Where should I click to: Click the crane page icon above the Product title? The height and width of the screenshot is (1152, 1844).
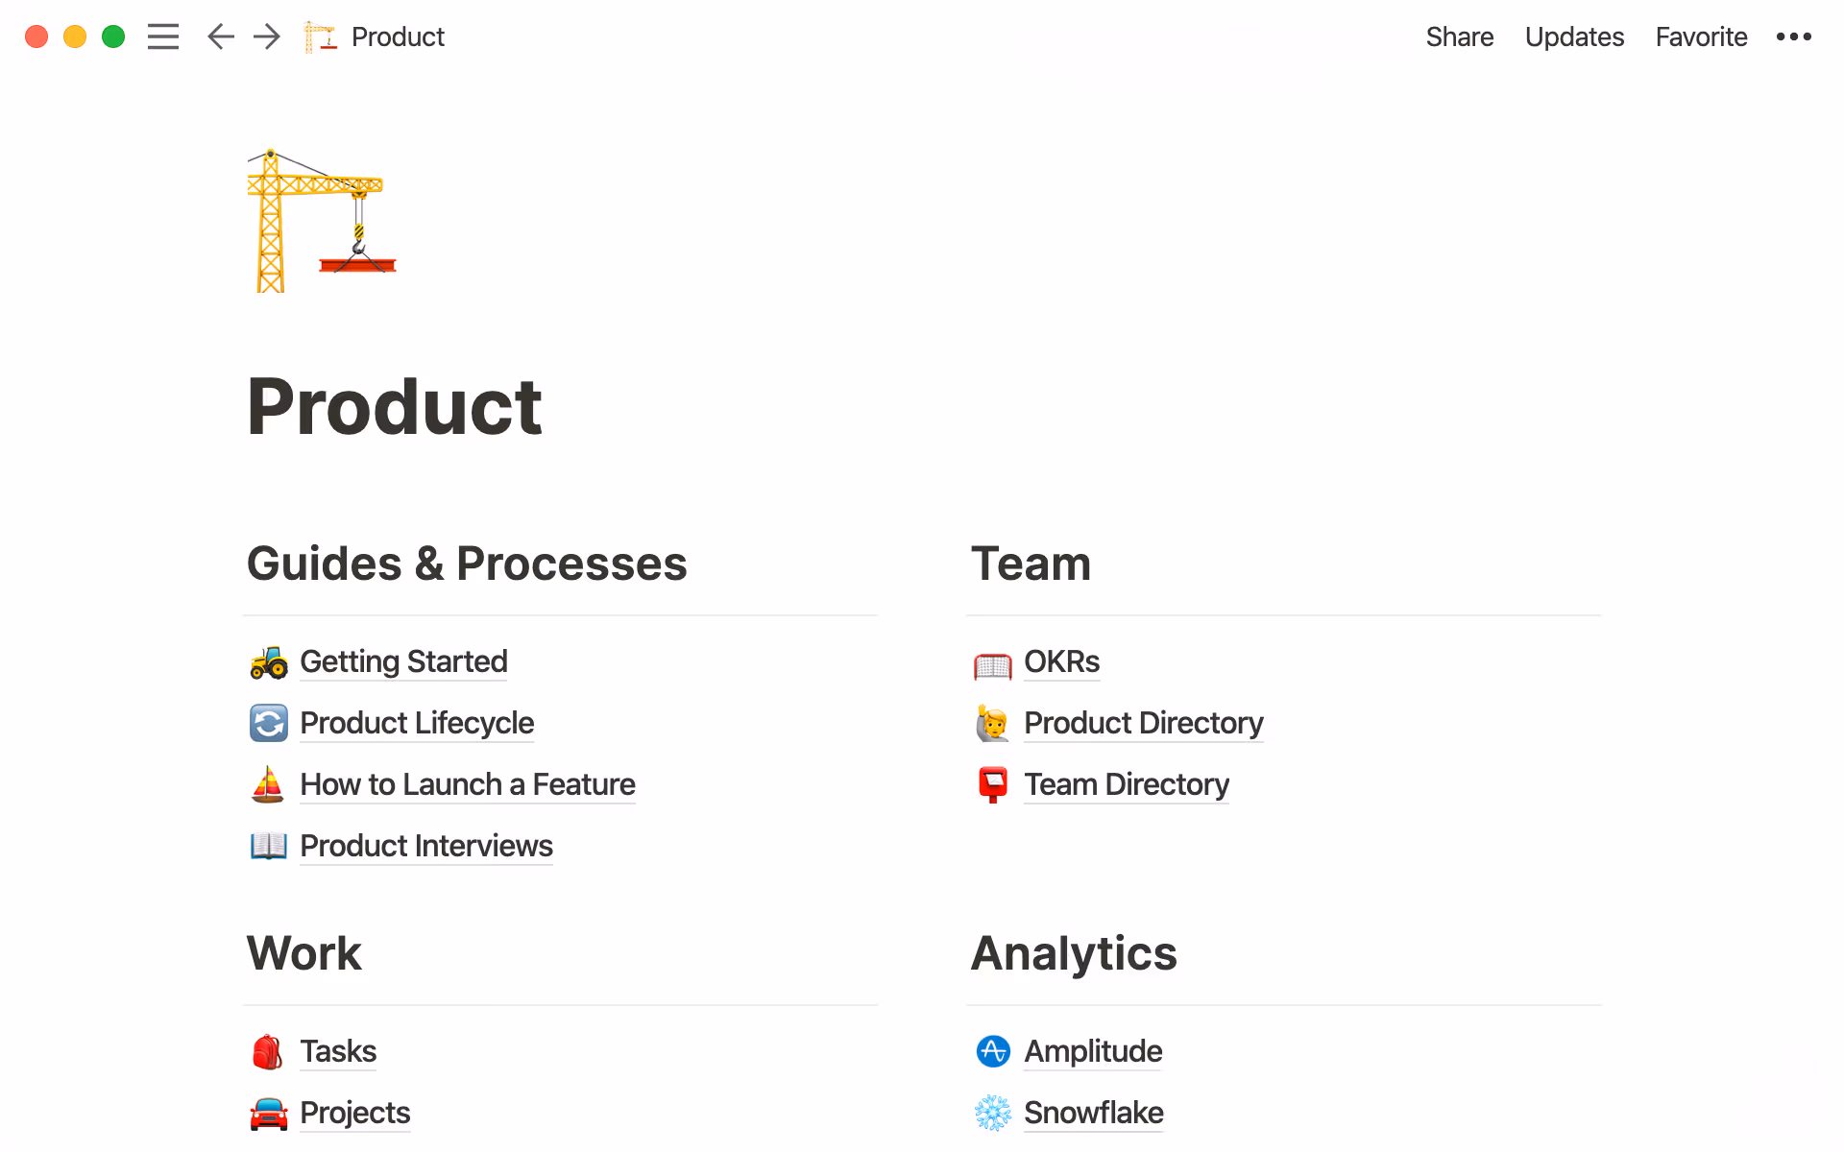click(x=324, y=219)
